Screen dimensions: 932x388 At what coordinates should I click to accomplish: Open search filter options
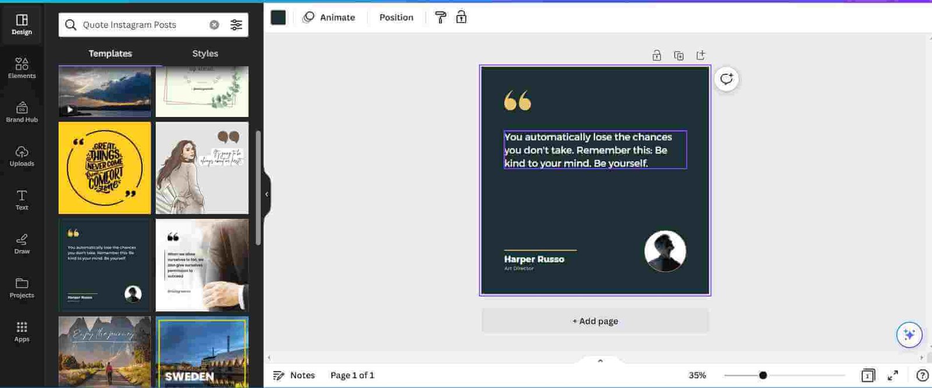[236, 25]
